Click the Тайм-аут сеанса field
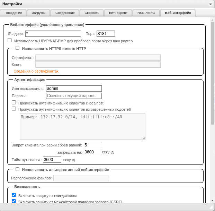 pyautogui.click(x=52, y=160)
